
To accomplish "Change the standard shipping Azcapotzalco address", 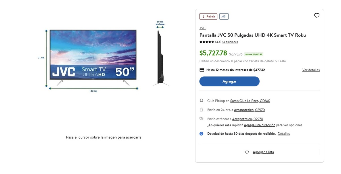I will click(248, 119).
